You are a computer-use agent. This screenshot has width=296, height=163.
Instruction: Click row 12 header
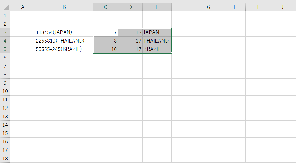5,108
